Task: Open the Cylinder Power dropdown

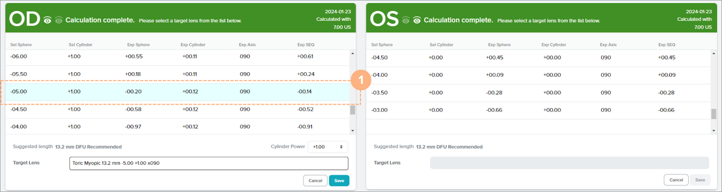Action: click(x=328, y=147)
